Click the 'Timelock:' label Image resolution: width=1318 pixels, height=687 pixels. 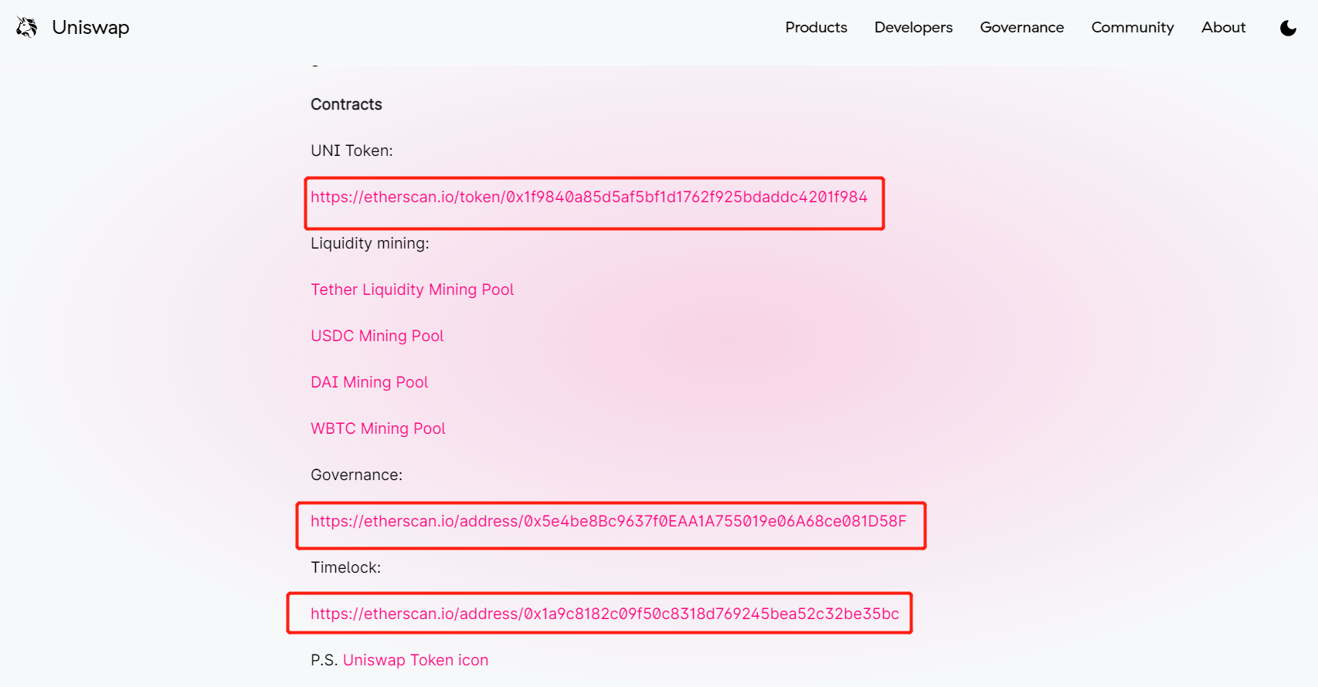[x=345, y=567]
